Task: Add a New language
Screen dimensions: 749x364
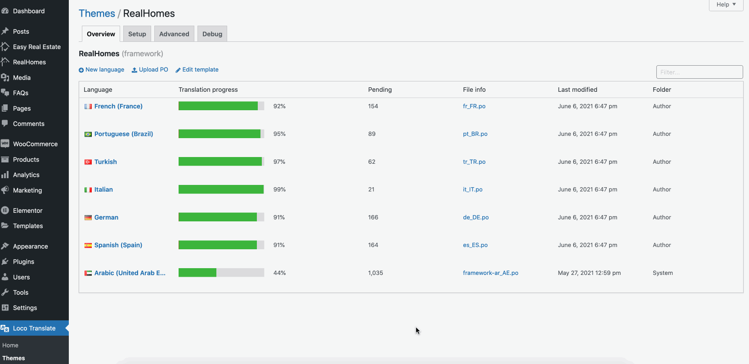Action: 101,70
